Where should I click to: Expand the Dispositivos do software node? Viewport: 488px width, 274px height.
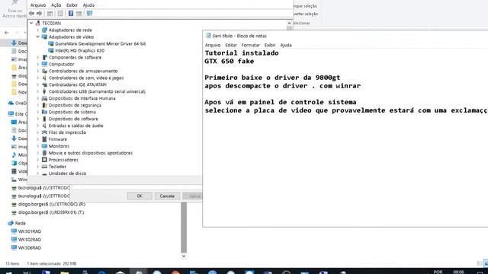[x=38, y=119]
